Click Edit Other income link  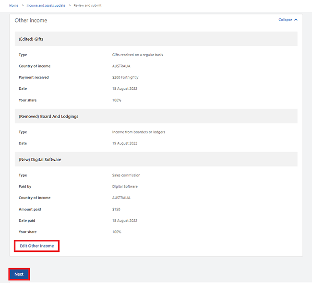click(37, 246)
